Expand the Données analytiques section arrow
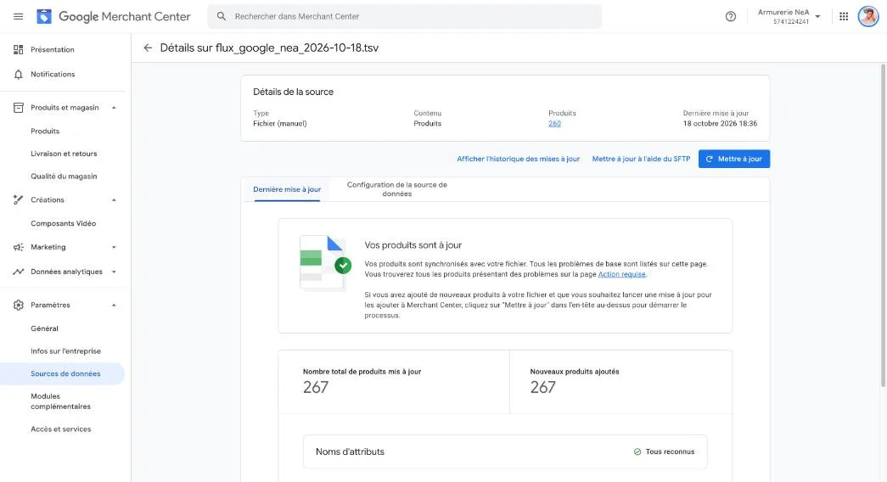 (114, 272)
